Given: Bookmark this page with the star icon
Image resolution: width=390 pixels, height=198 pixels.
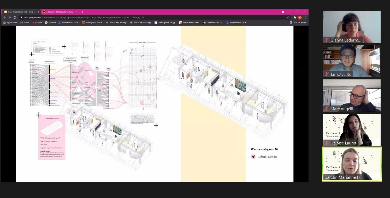Looking at the screenshot, I should 288,18.
